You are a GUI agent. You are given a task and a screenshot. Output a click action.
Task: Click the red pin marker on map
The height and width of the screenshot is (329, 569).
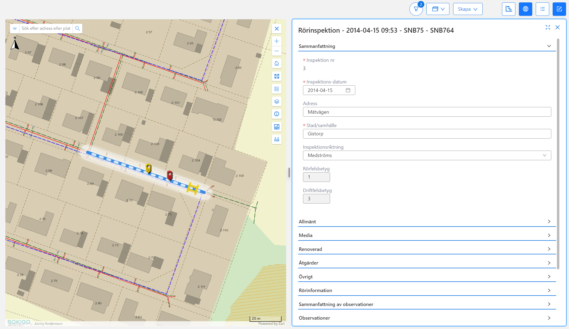click(x=169, y=175)
